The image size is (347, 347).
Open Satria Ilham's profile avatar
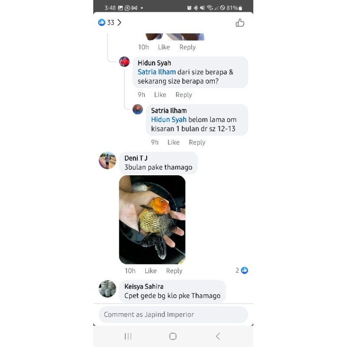click(137, 109)
